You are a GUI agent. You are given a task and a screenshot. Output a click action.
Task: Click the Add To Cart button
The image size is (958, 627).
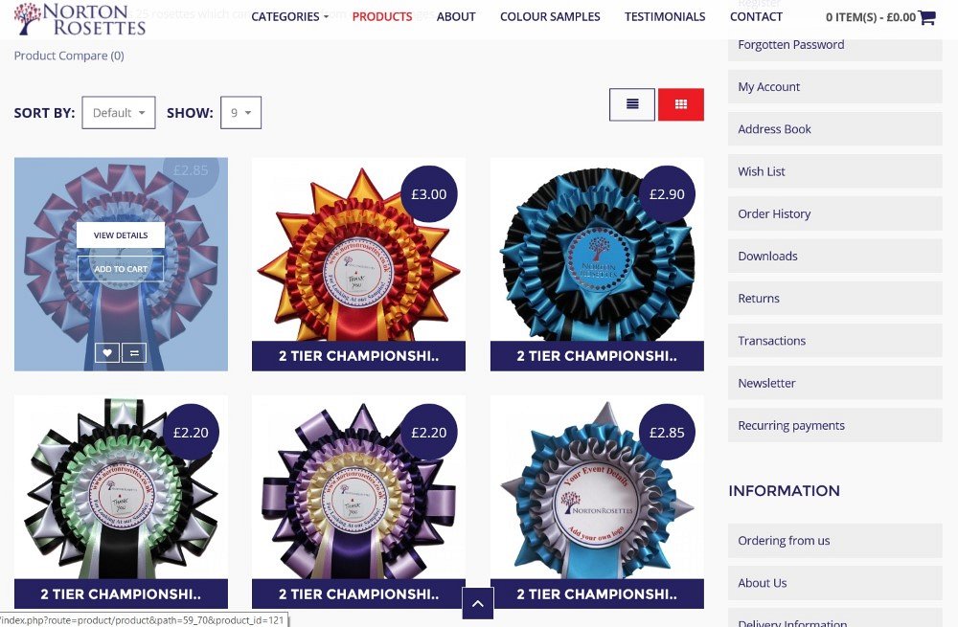[x=121, y=269]
